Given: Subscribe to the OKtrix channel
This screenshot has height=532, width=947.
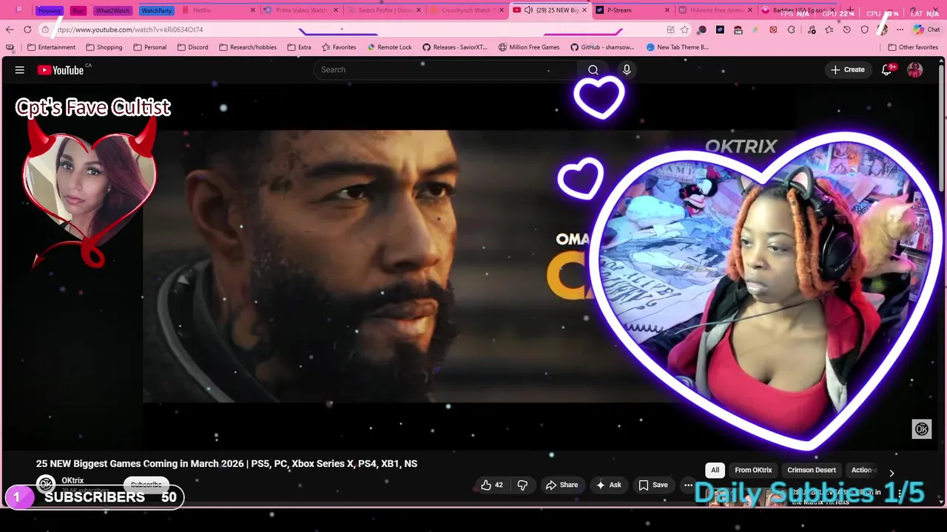Looking at the screenshot, I should [146, 485].
